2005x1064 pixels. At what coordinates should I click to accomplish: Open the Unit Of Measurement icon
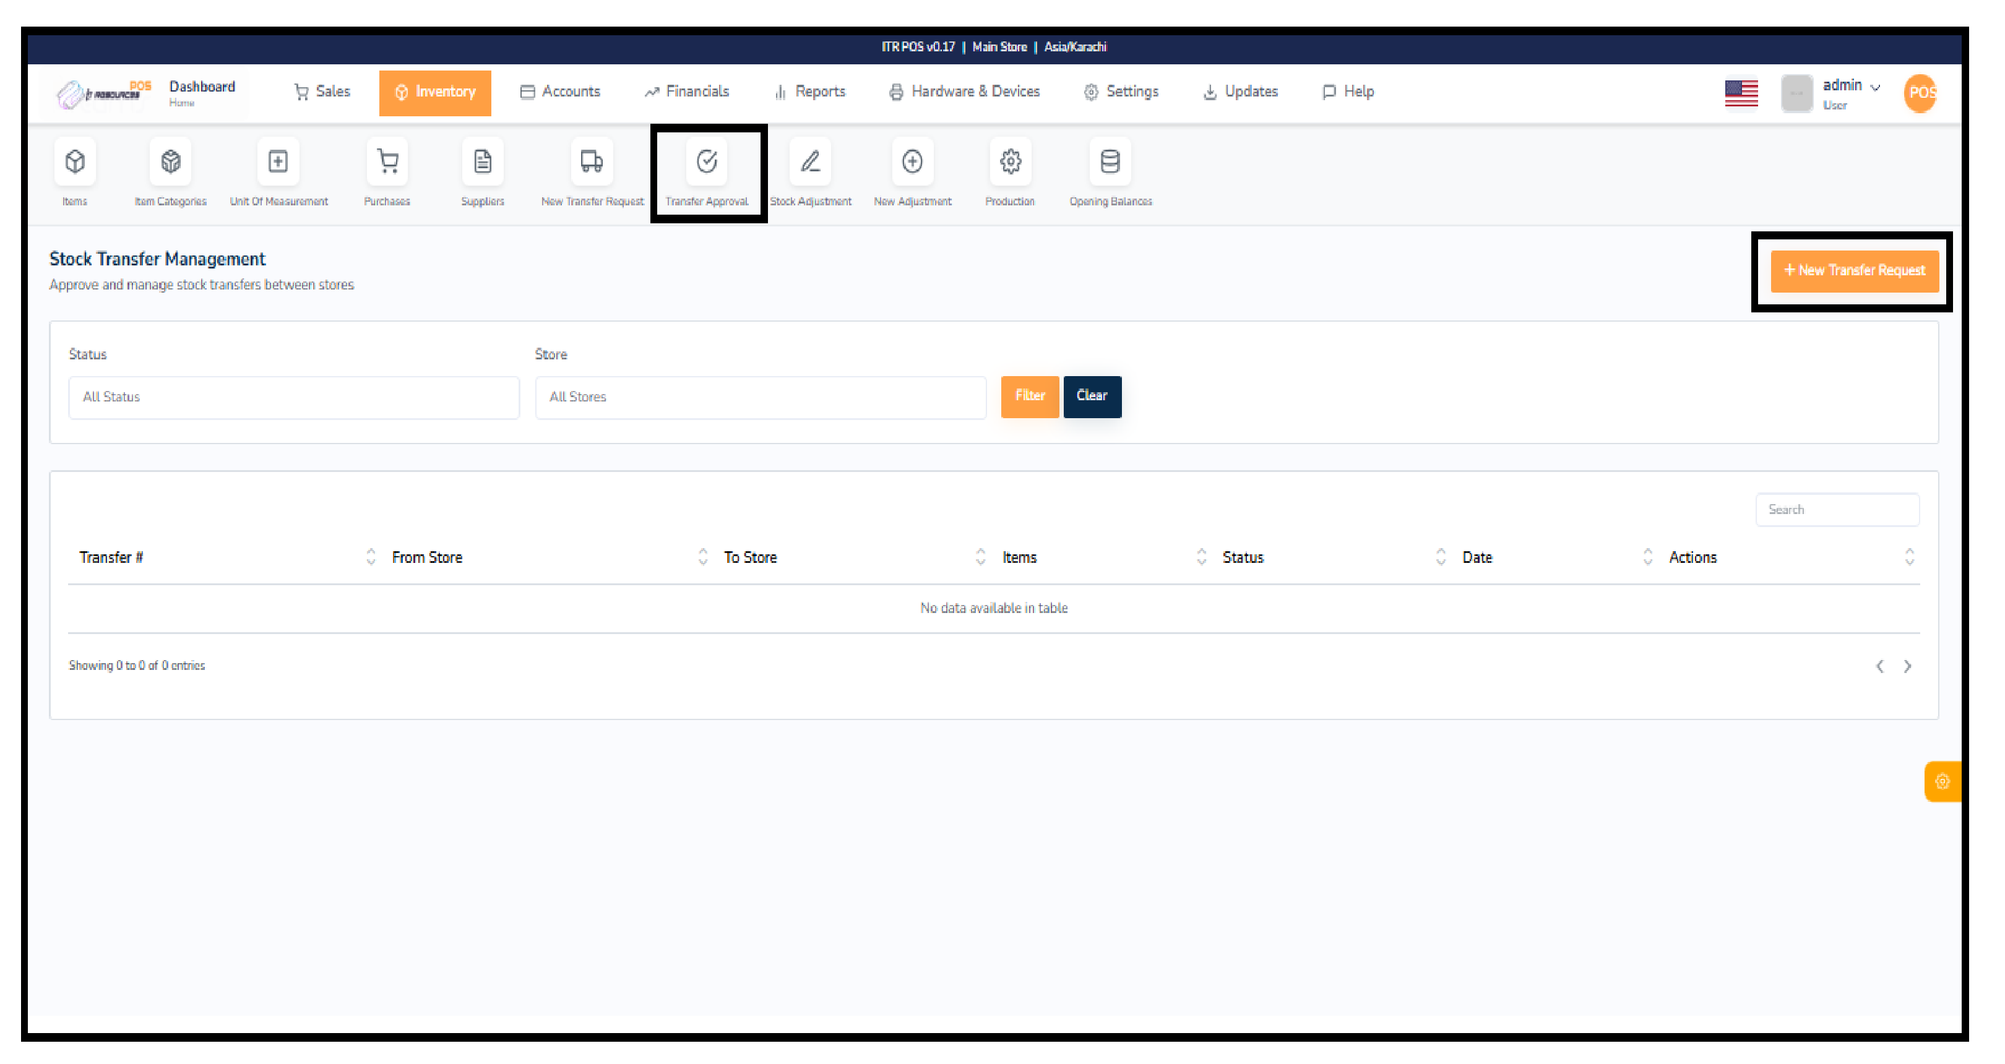coord(278,167)
